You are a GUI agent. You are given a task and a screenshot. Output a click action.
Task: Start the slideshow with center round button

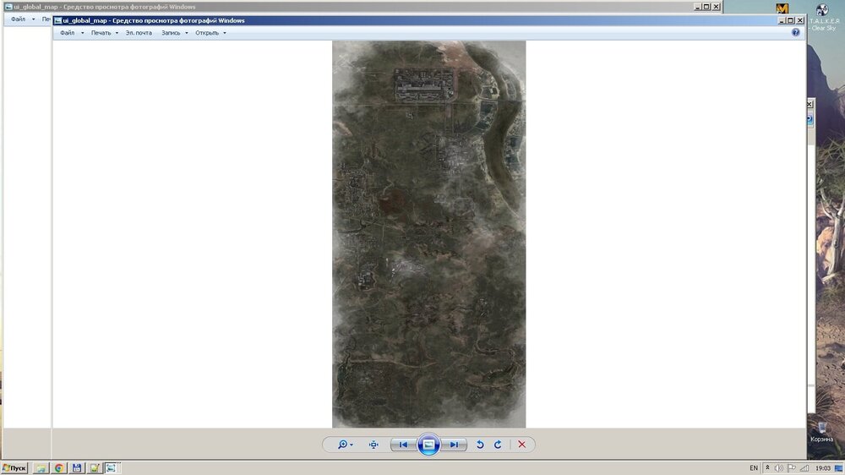(428, 445)
